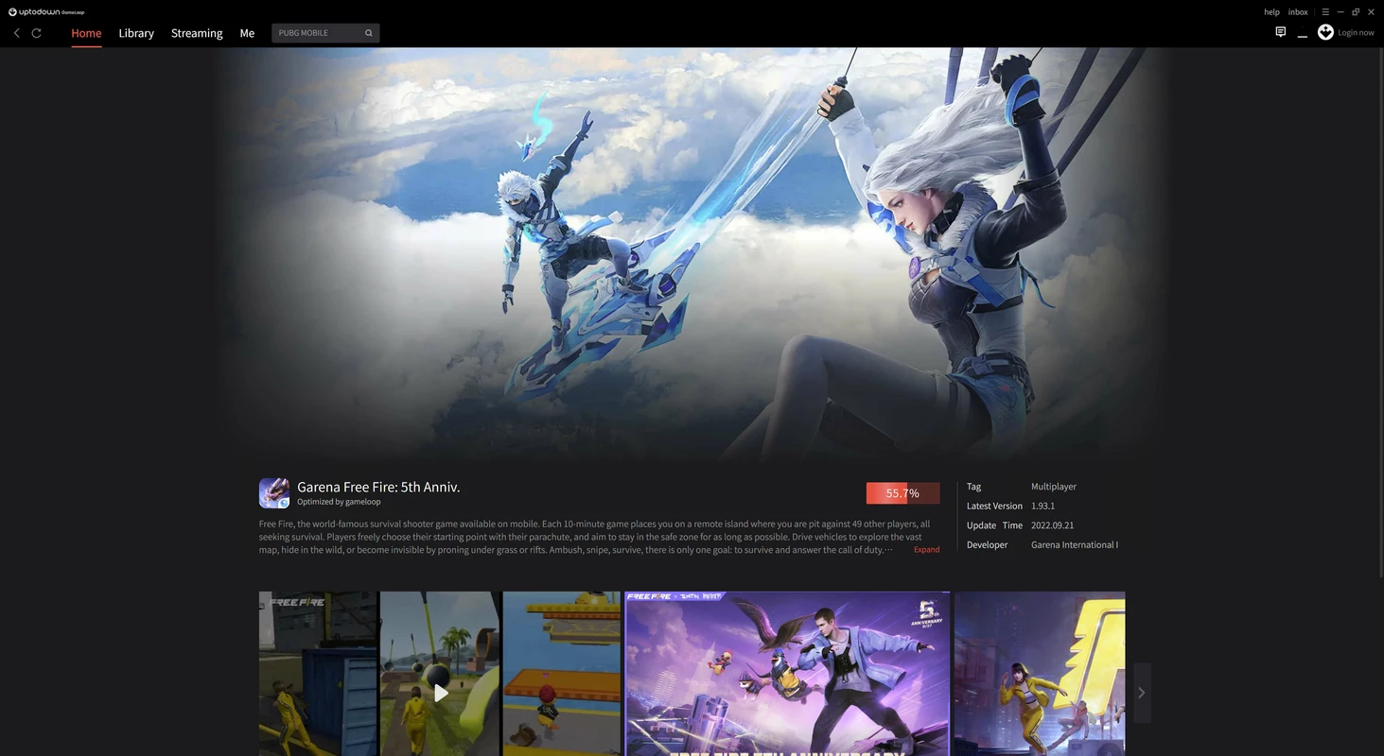Image resolution: width=1384 pixels, height=756 pixels.
Task: Open the 5th anniversary purple banner thumbnail
Action: [x=787, y=674]
